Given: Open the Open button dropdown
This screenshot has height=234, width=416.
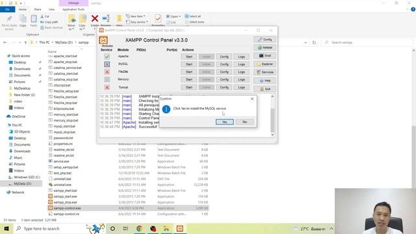Looking at the screenshot, I should tap(180, 16).
